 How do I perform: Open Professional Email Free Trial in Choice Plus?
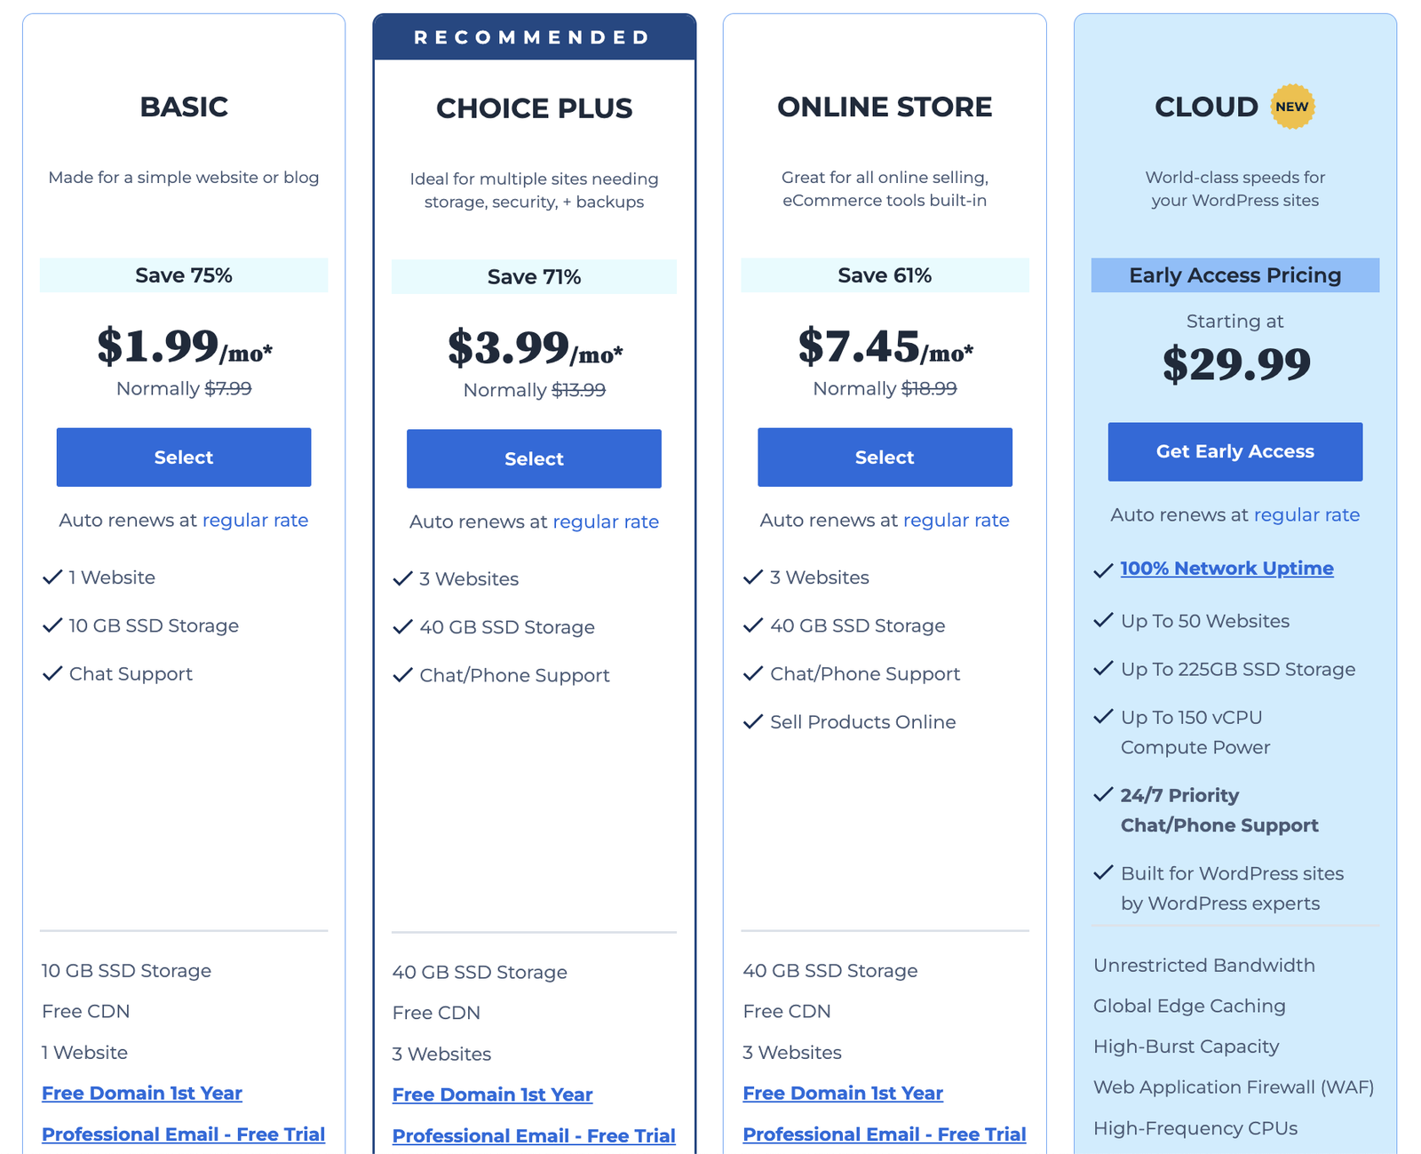click(534, 1136)
